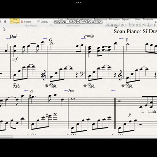Select the G chord symbol in the second system
Viewport: 157px width, 157px height.
coord(32,92)
